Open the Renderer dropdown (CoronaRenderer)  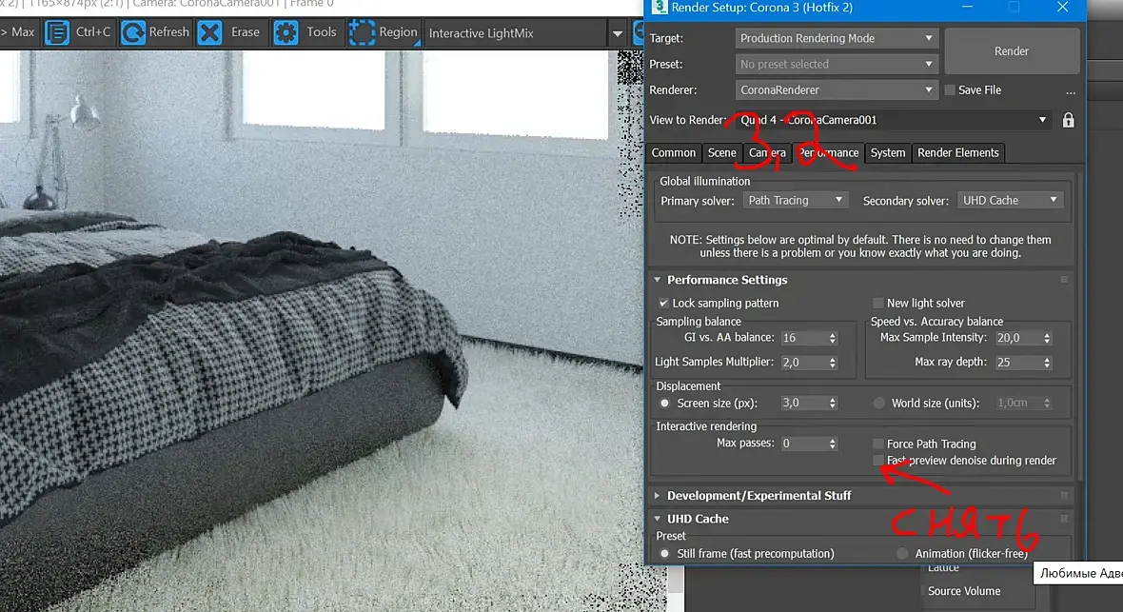coord(836,89)
